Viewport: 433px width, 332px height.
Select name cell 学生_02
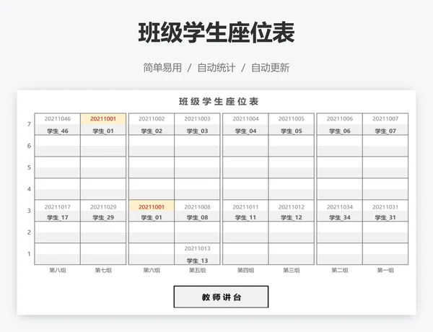[x=152, y=131]
